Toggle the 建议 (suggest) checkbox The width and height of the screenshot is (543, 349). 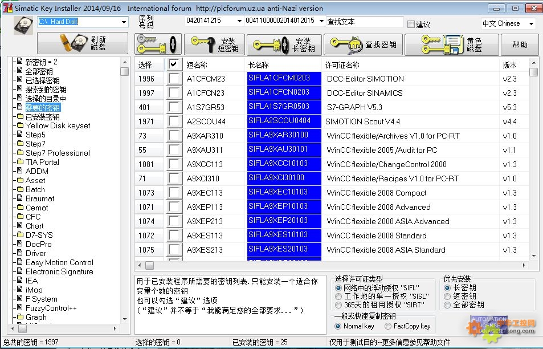pos(411,25)
